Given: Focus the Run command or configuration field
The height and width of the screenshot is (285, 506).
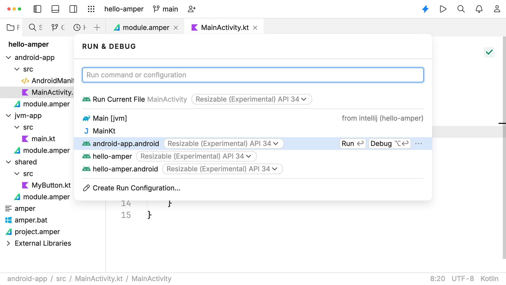Looking at the screenshot, I should (253, 75).
